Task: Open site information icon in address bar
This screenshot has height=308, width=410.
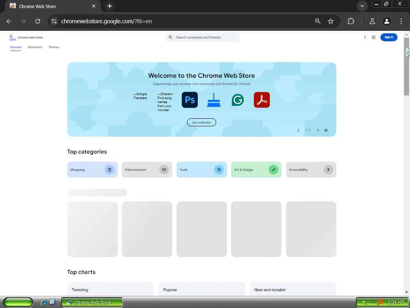Action: 54,21
